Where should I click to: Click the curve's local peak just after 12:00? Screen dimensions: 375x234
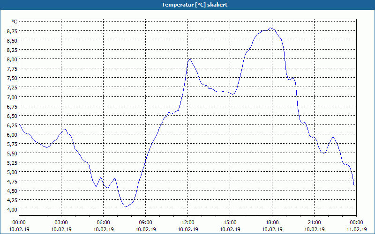[190, 59]
